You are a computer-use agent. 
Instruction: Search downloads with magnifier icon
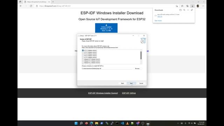(184, 10)
